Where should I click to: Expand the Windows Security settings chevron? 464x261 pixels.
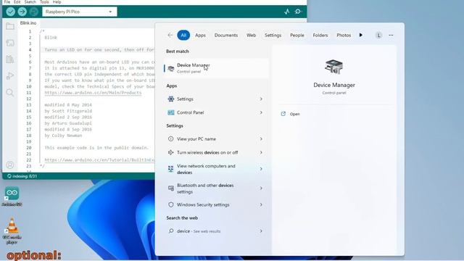click(261, 204)
